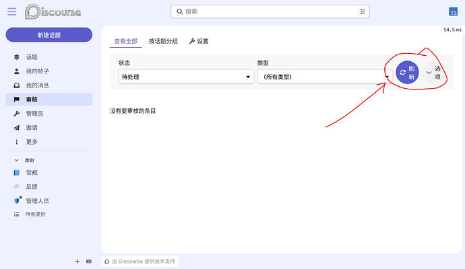Open the 话题 sidebar link
This screenshot has height=269, width=465.
coord(49,57)
